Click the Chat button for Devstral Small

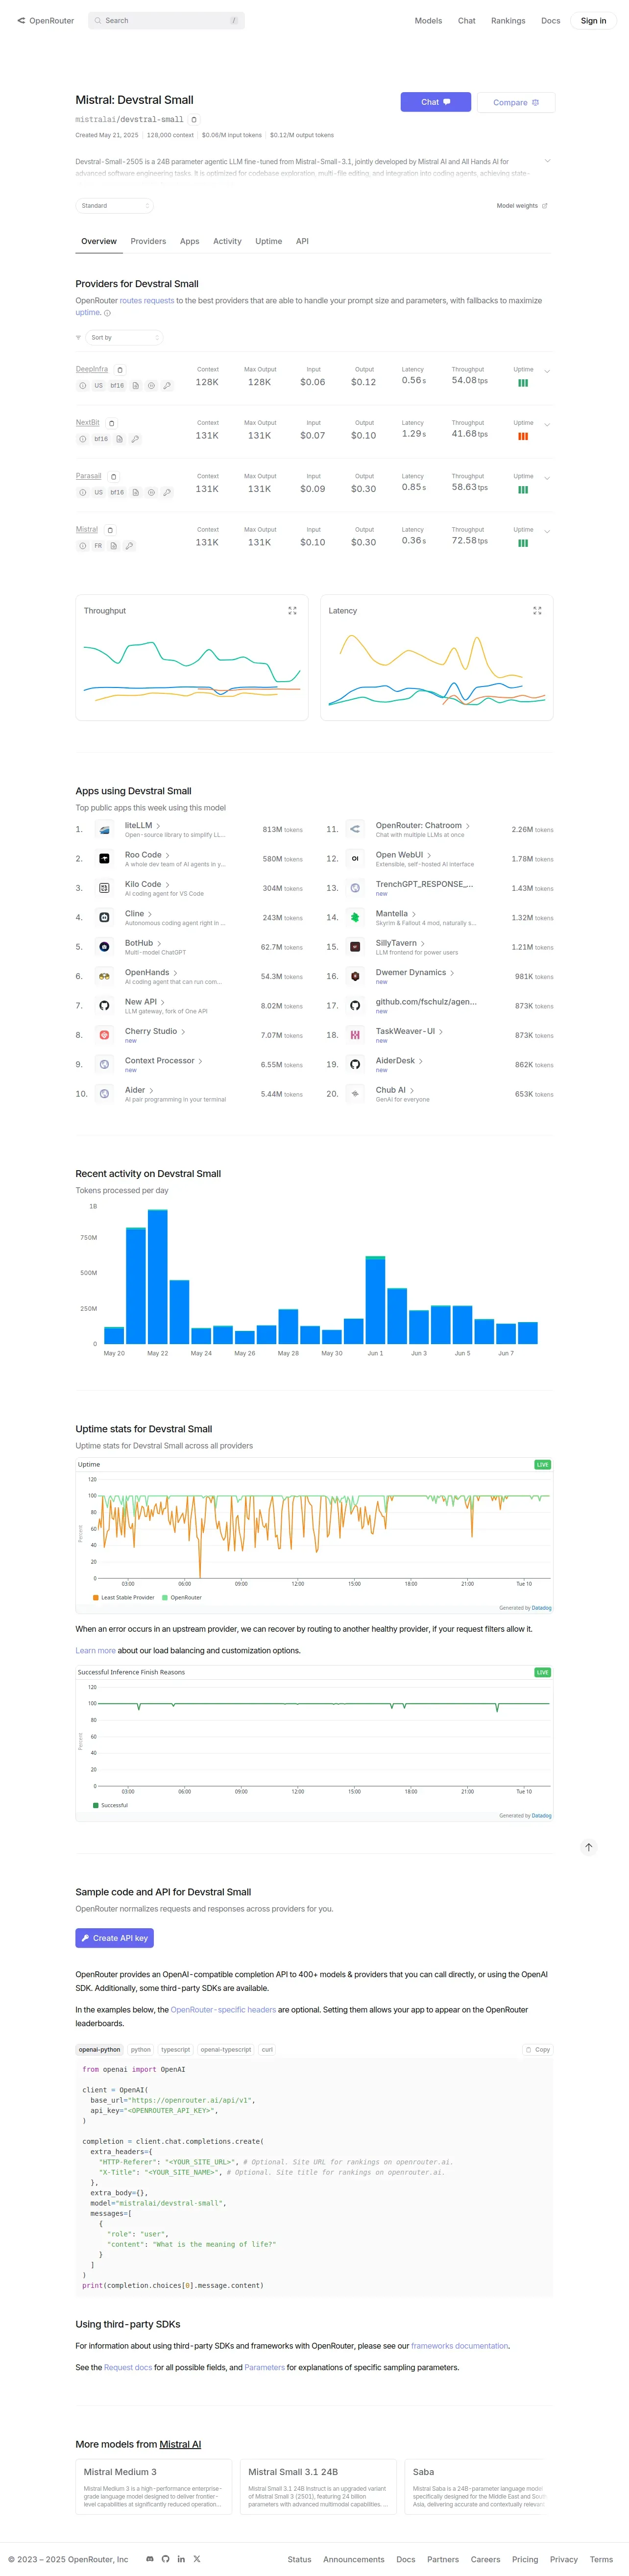pyautogui.click(x=435, y=102)
